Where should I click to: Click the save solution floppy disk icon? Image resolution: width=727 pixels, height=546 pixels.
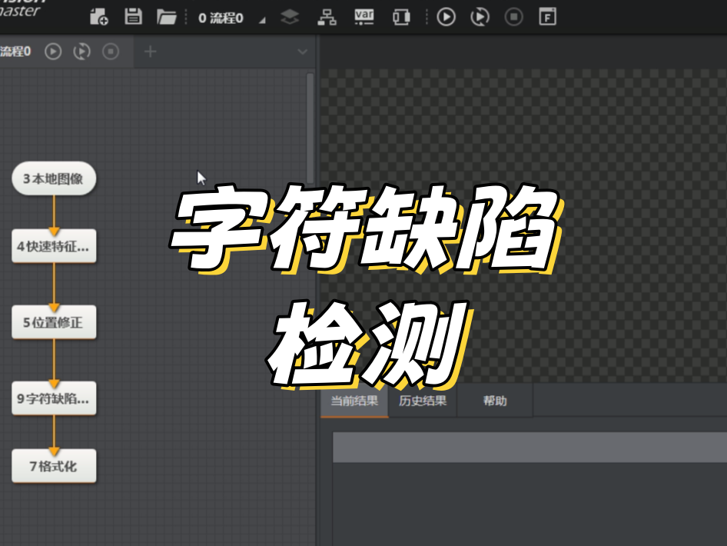[x=133, y=17]
